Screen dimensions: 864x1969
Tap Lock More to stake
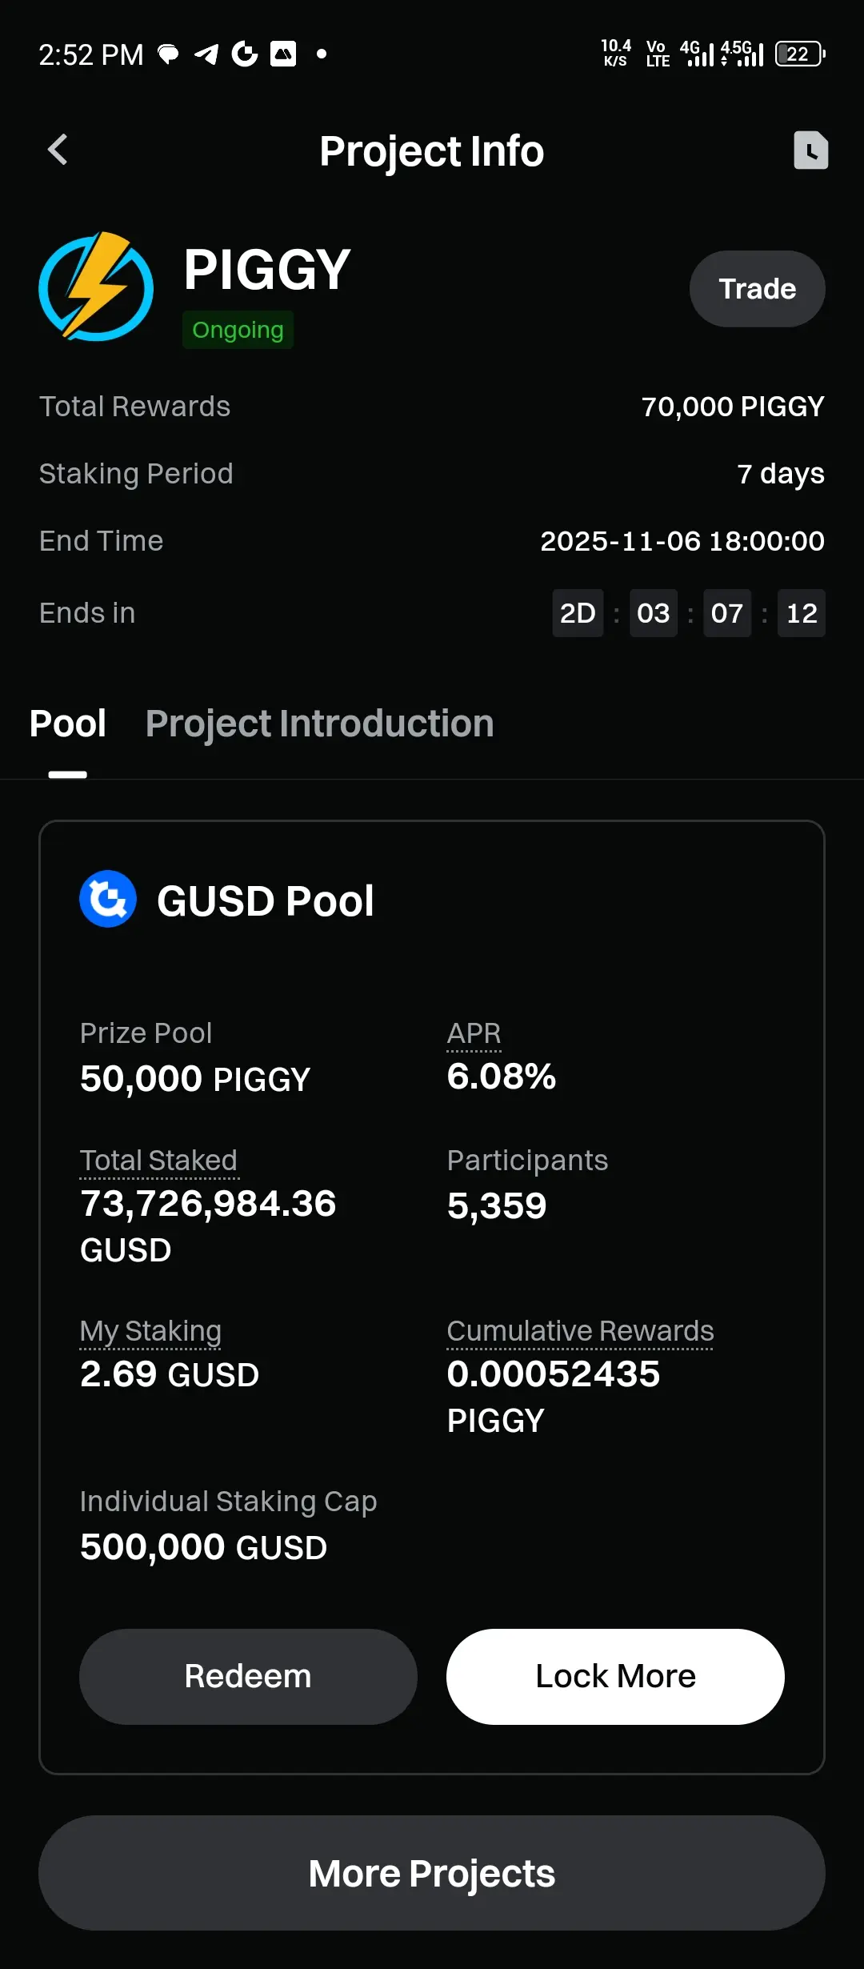[615, 1677]
